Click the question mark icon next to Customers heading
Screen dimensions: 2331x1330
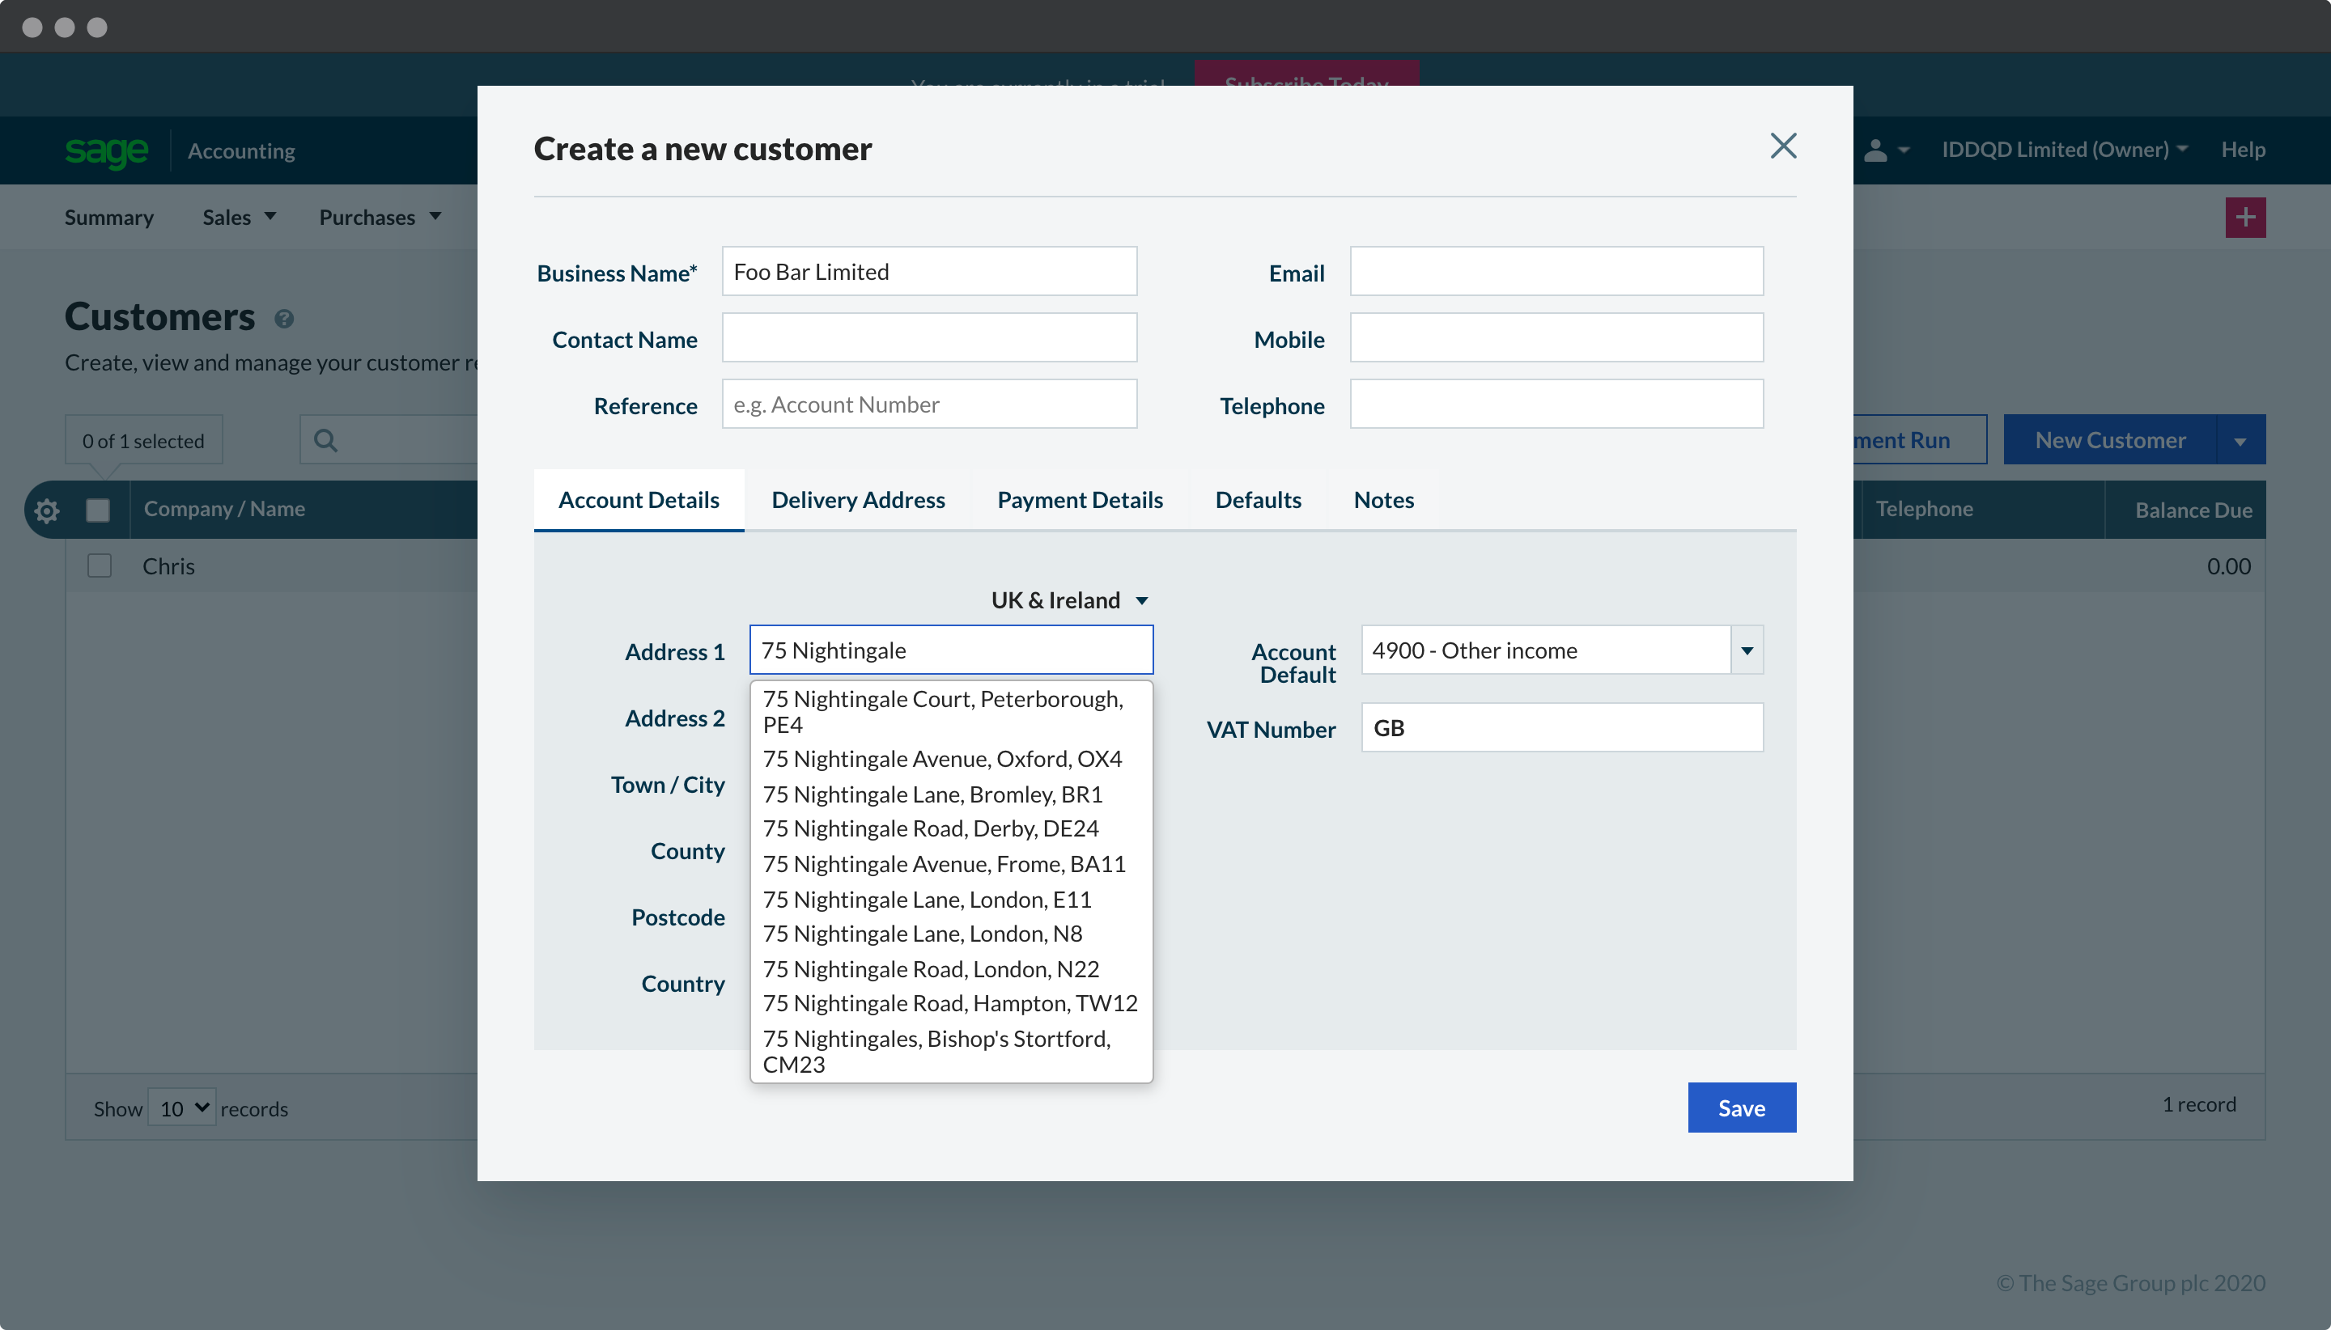(282, 319)
